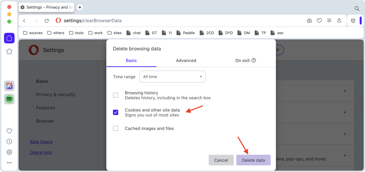Open the Time range dropdown

click(172, 77)
